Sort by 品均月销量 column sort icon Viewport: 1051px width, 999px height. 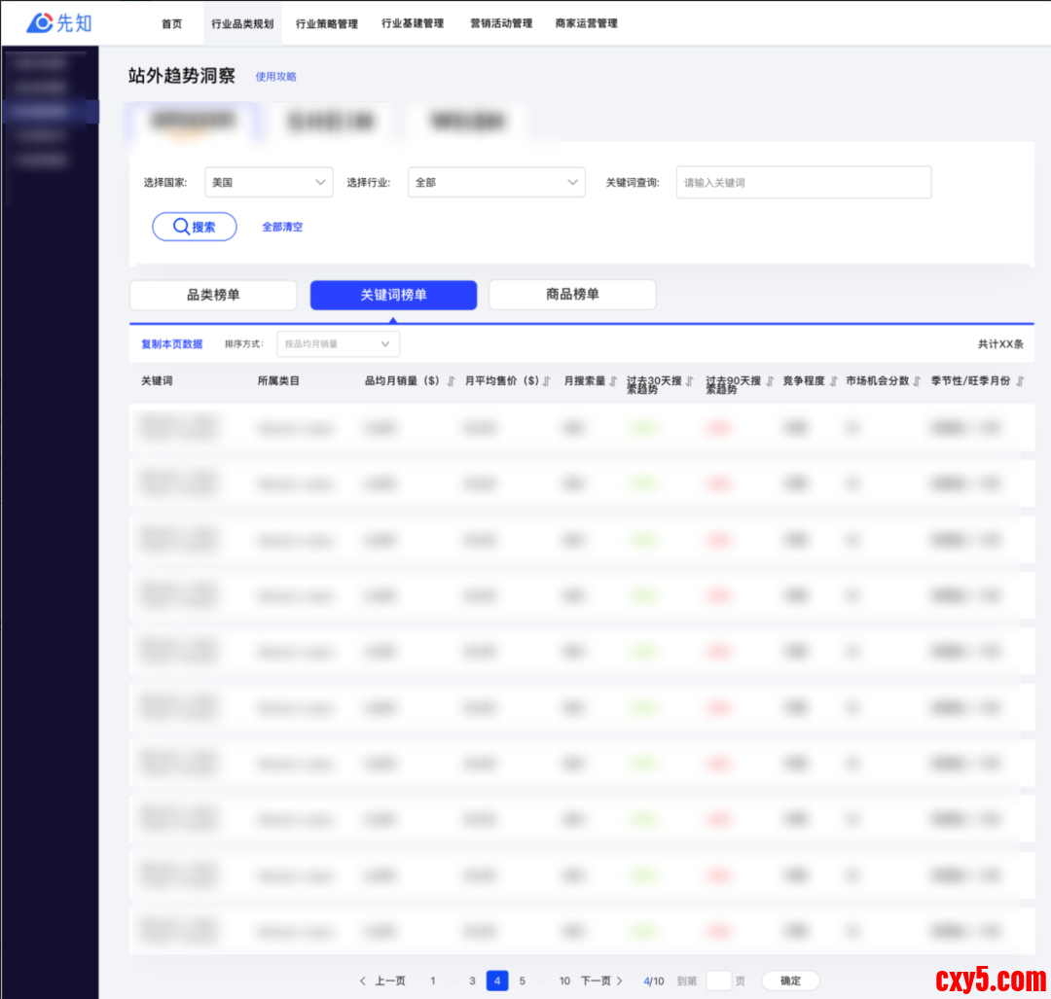point(451,381)
